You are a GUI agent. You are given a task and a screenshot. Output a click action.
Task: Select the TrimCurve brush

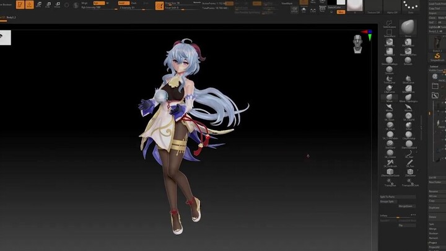tap(389, 79)
